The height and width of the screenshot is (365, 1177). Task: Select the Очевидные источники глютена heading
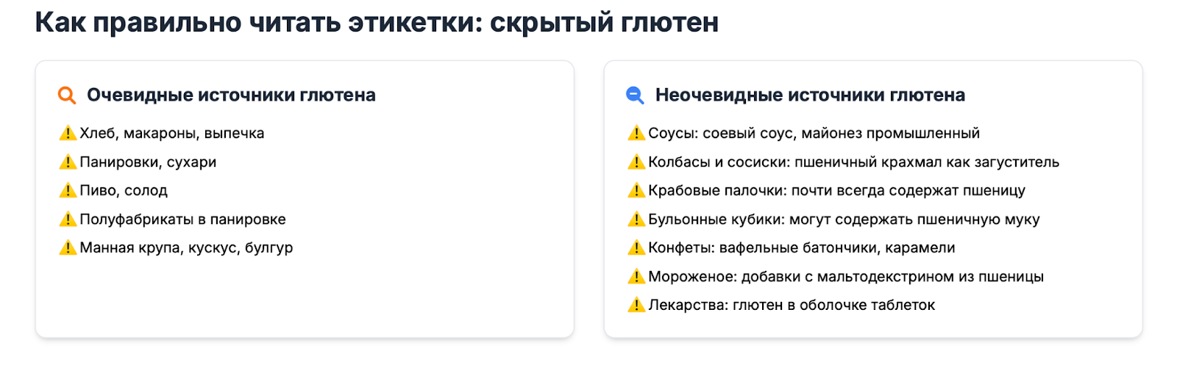pos(231,95)
